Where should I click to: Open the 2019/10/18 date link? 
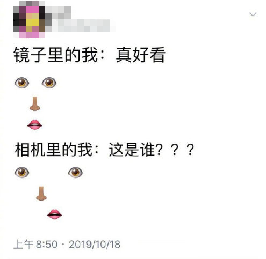95,245
